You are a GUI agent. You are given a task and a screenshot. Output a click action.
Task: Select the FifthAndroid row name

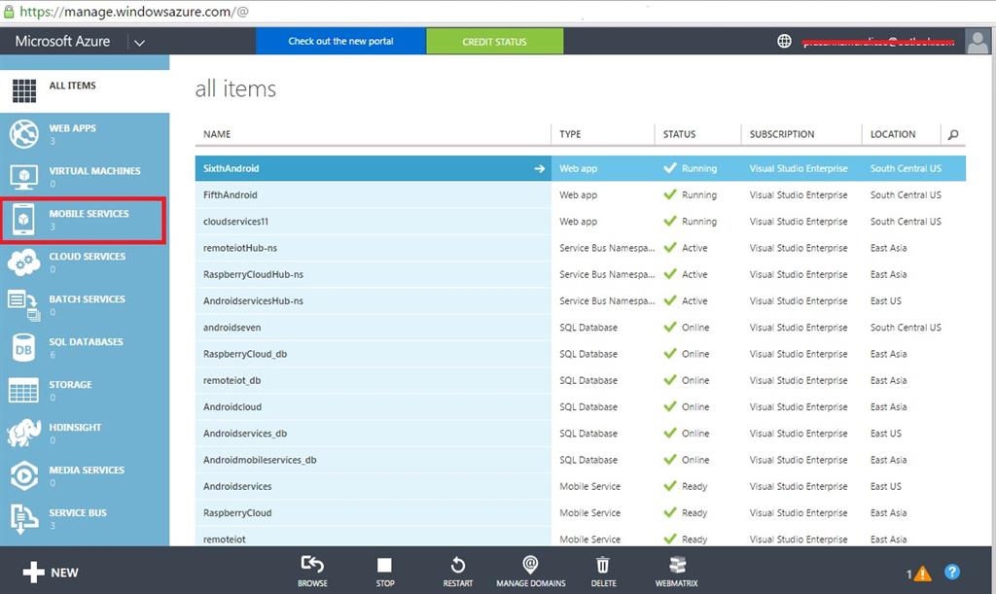coord(230,194)
